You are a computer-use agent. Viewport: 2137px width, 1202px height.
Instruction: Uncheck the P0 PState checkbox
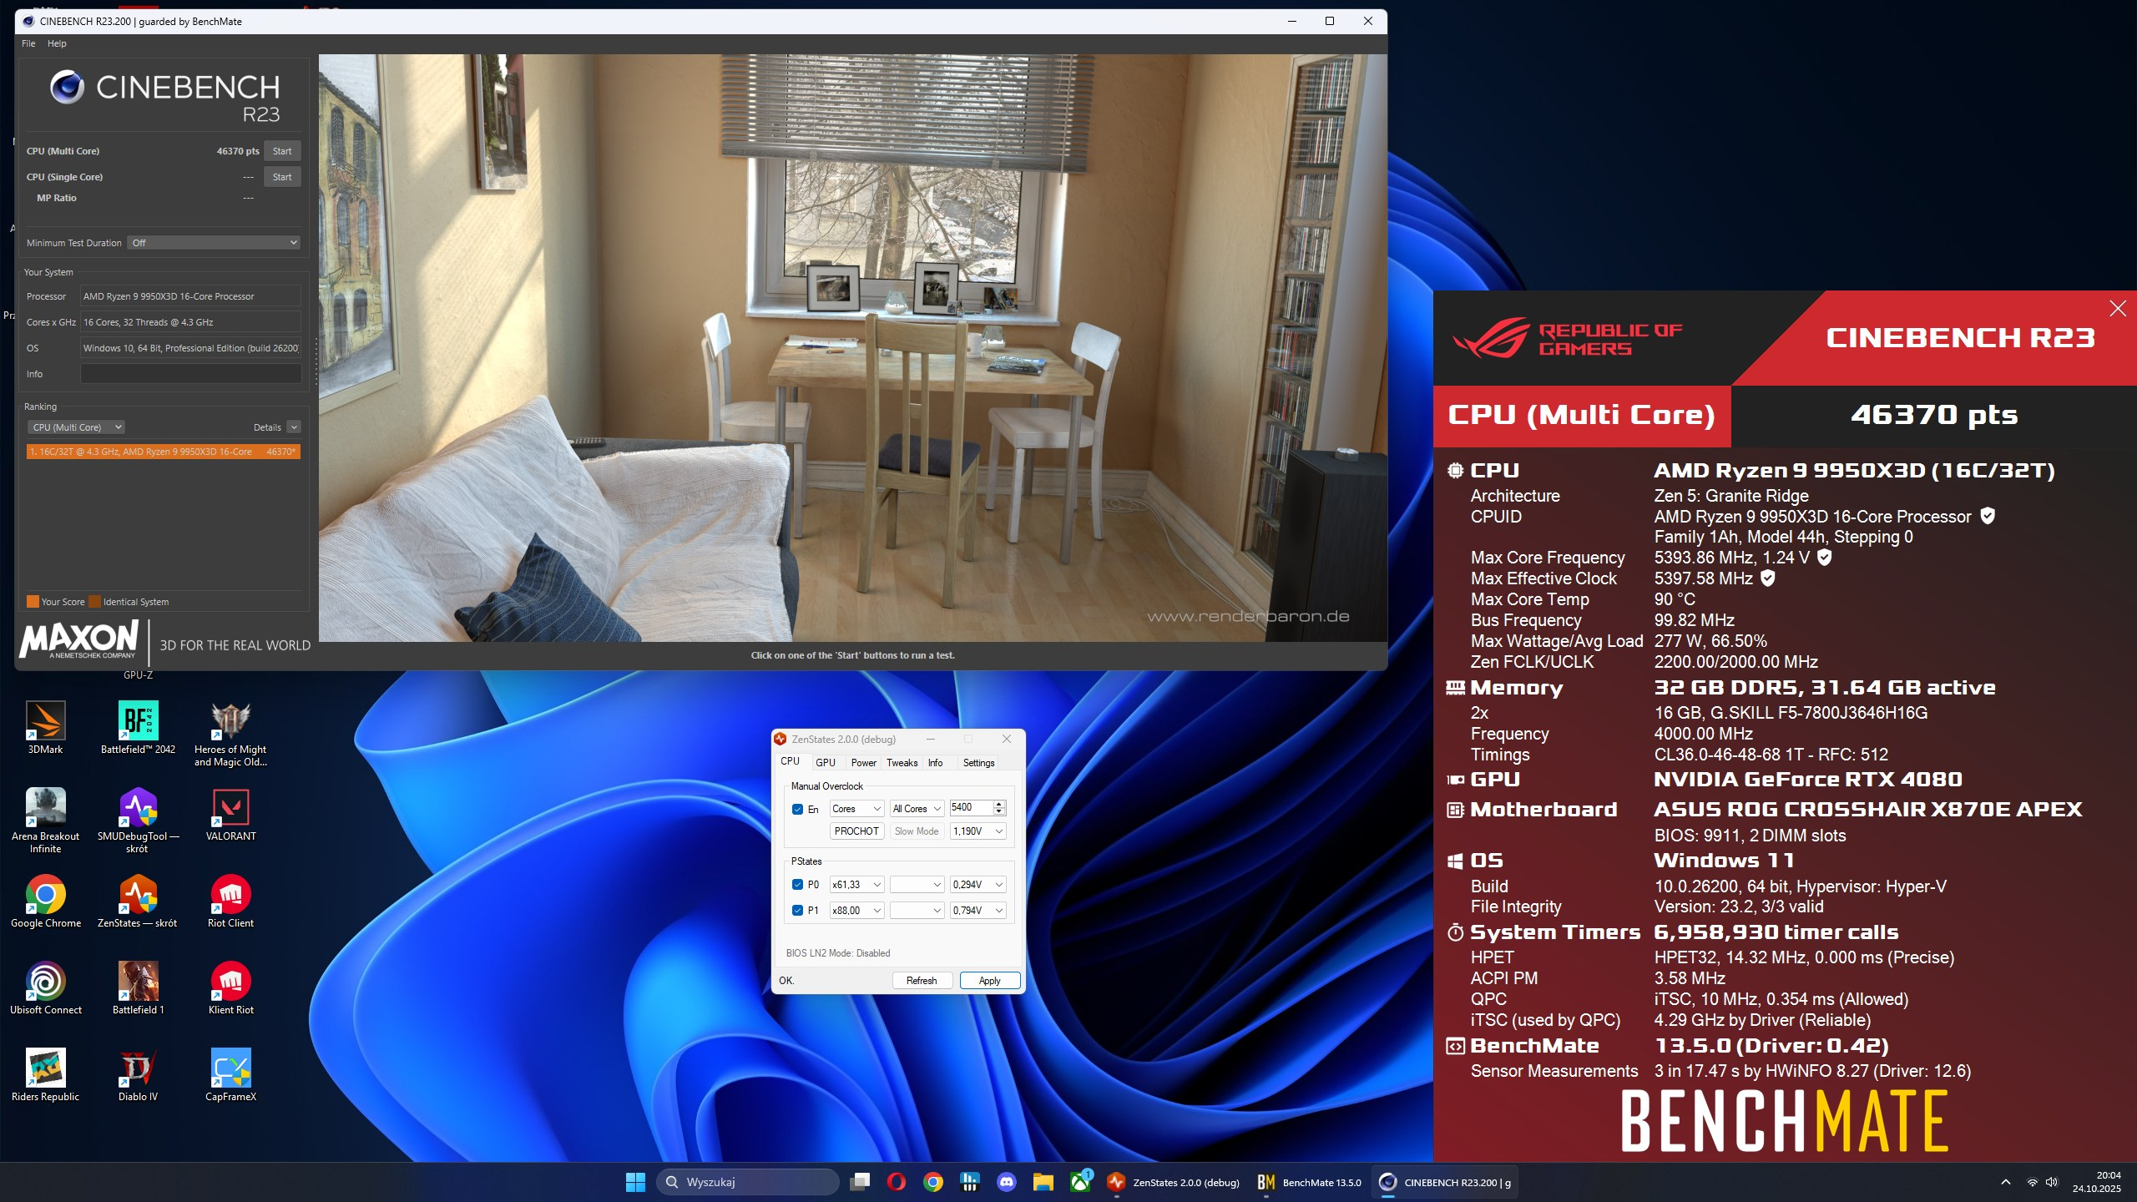point(797,885)
